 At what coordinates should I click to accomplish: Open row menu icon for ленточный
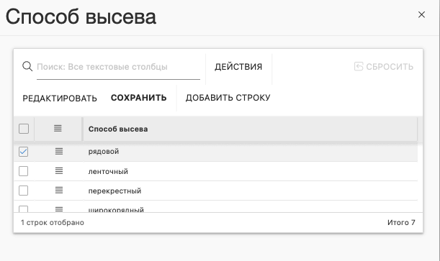(x=59, y=171)
